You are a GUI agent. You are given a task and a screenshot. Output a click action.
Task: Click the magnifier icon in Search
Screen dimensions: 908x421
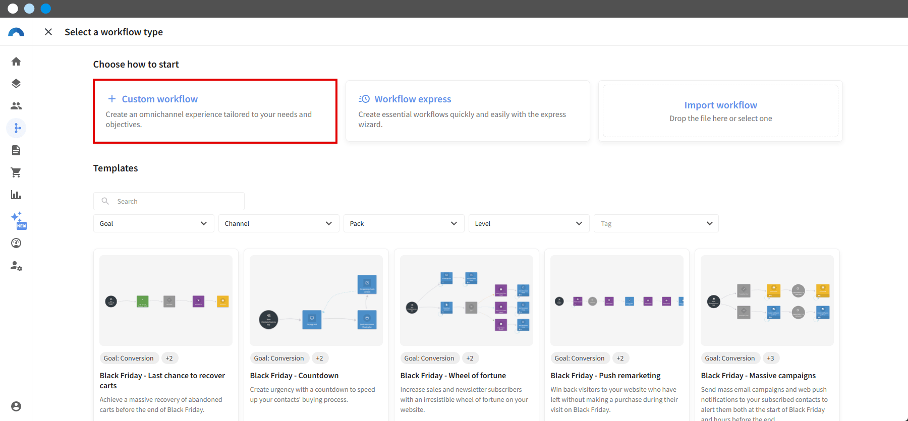coord(105,201)
